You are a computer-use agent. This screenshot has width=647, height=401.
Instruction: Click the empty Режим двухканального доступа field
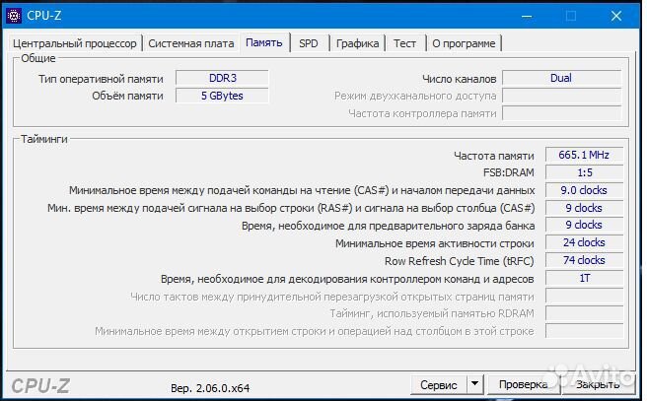(561, 96)
